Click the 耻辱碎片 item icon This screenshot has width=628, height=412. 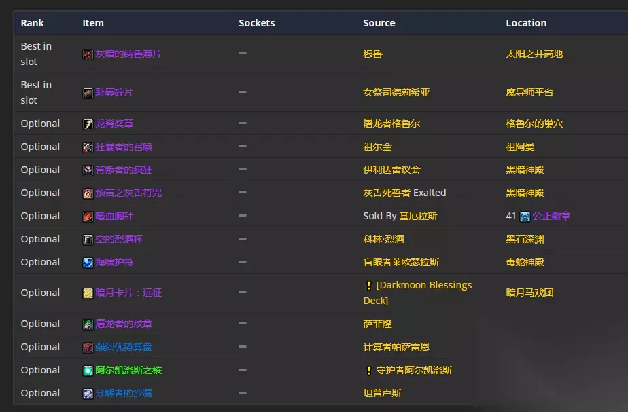[88, 93]
